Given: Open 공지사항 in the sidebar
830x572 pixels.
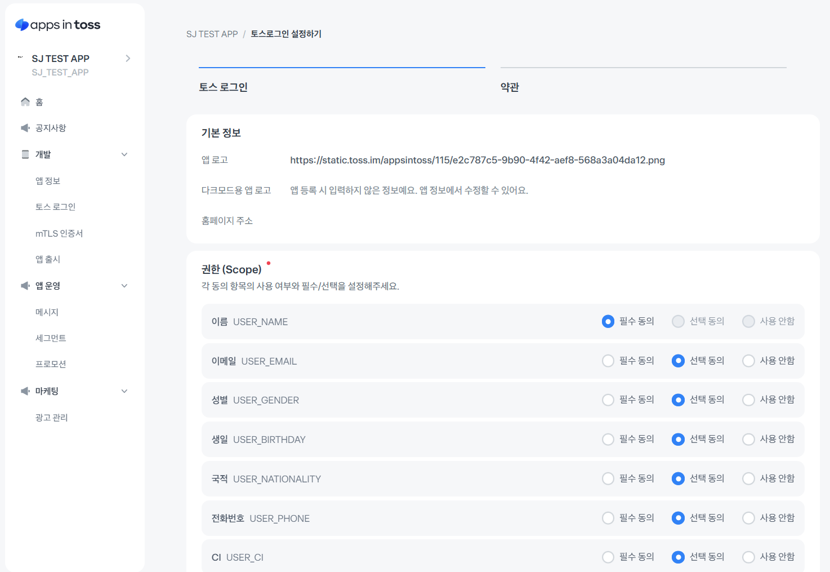Looking at the screenshot, I should (x=51, y=128).
